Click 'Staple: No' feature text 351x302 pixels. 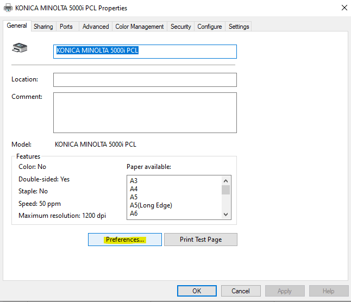[x=33, y=191]
